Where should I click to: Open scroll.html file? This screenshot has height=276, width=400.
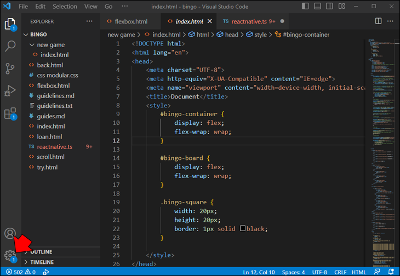tap(50, 157)
